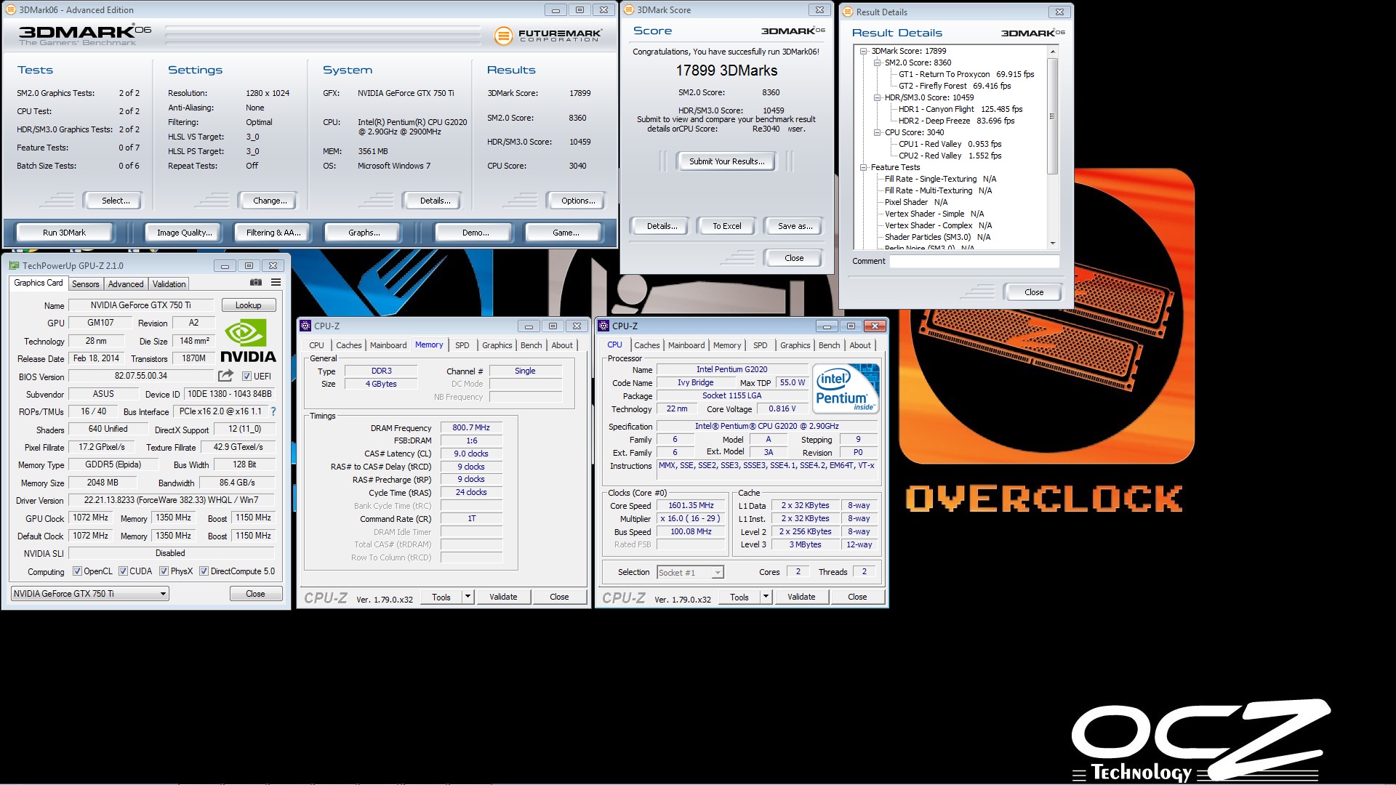The height and width of the screenshot is (785, 1396).
Task: Close the CPU-Z CPU window via red X
Action: (875, 326)
